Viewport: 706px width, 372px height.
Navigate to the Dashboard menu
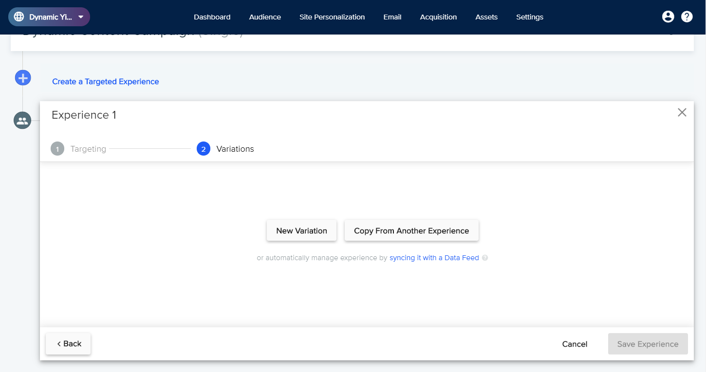coord(212,17)
